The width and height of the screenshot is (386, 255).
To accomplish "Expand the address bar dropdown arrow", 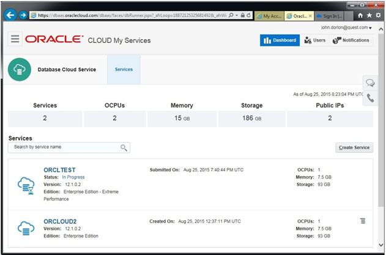I will point(237,15).
